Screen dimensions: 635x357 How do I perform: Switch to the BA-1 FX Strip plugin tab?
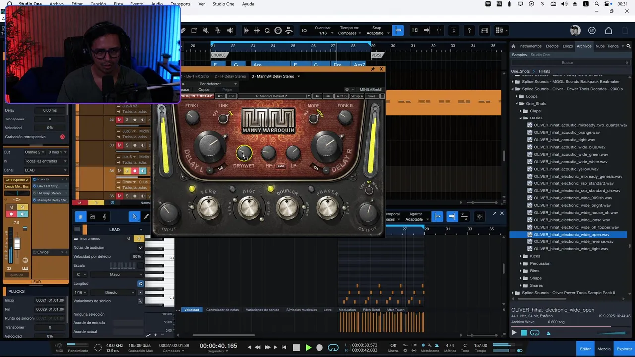[x=196, y=76]
